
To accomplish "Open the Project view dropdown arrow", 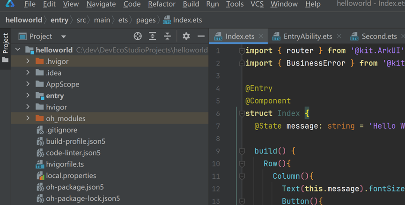I will coord(64,37).
